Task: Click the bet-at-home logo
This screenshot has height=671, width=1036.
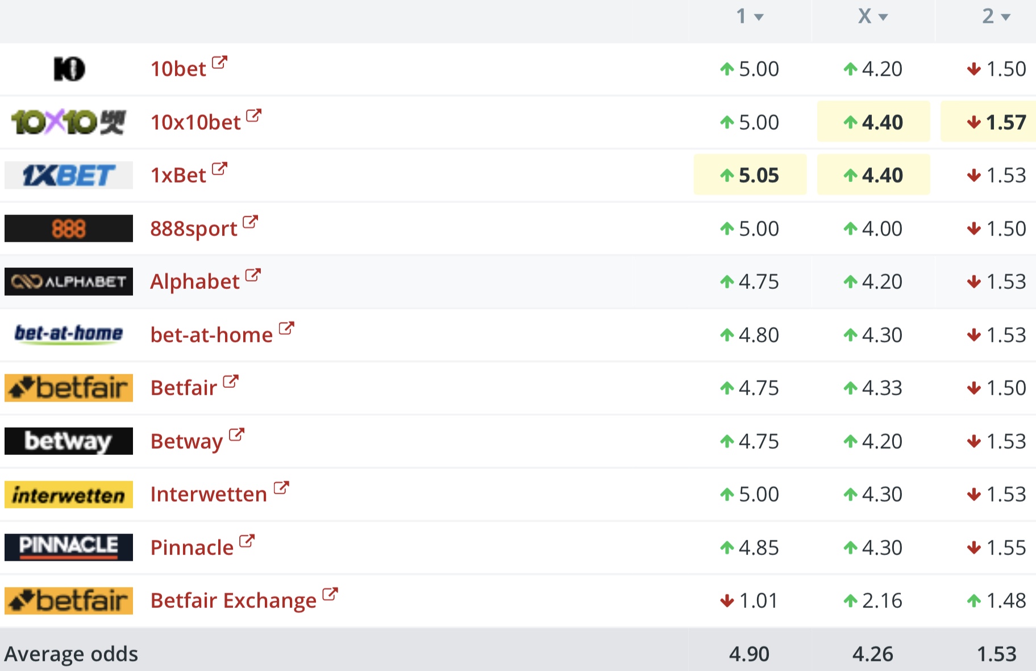Action: (x=69, y=334)
